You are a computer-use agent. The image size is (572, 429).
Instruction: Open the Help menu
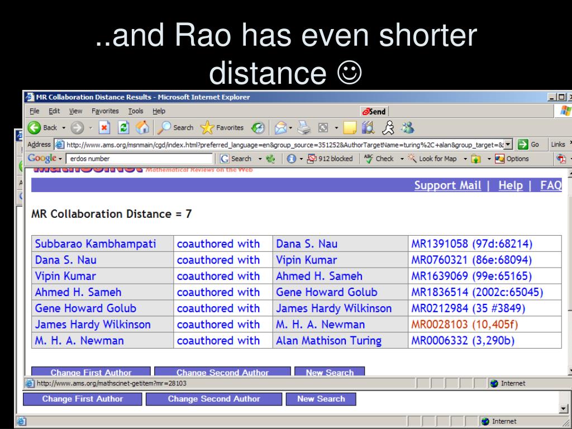click(159, 111)
